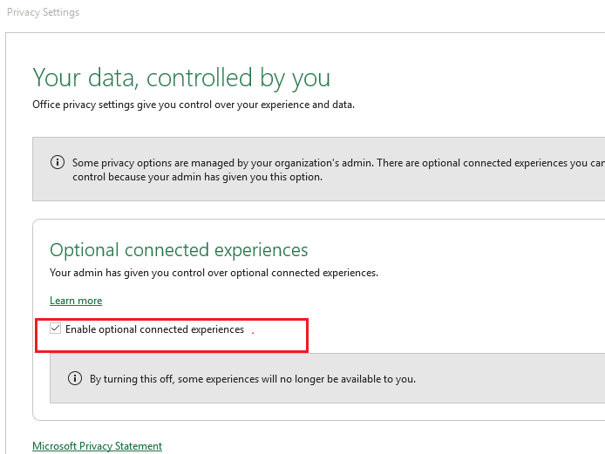Click heading 'Your data, controlled by you'
Image resolution: width=605 pixels, height=454 pixels.
pos(181,78)
